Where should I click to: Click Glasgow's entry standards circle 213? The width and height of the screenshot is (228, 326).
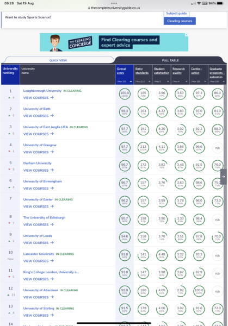[143, 148]
